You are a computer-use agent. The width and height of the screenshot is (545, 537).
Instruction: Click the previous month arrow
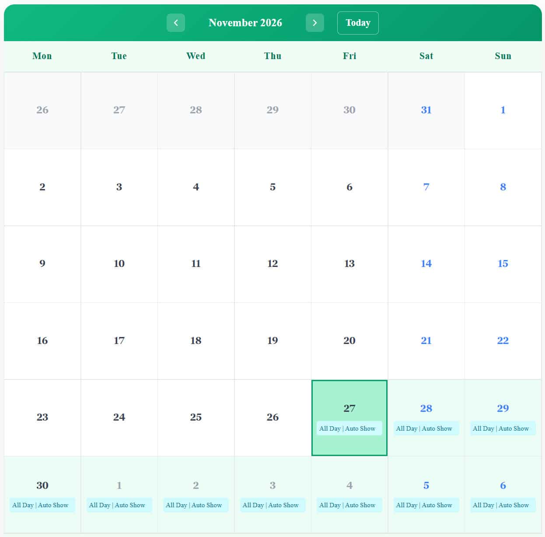[175, 23]
